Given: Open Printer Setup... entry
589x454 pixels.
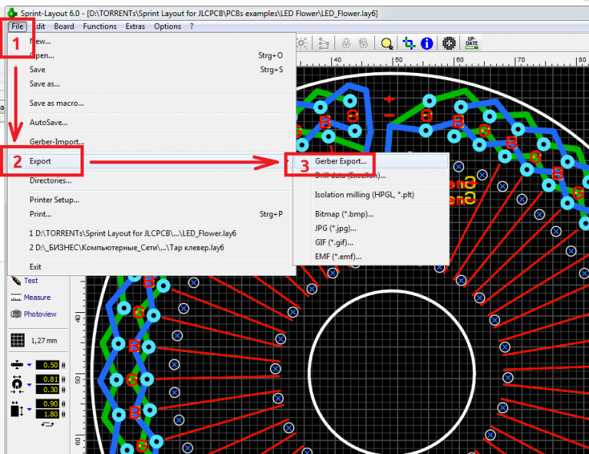Looking at the screenshot, I should click(152, 199).
